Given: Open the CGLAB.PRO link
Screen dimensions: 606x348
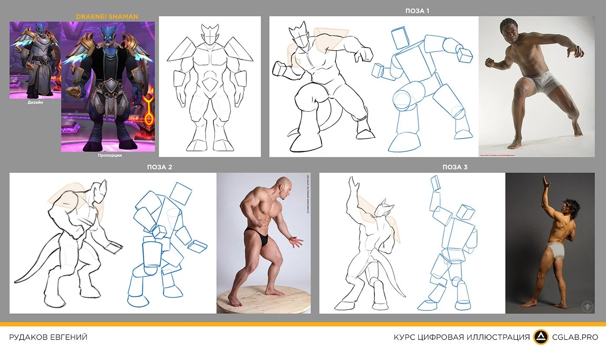Looking at the screenshot, I should click(575, 337).
